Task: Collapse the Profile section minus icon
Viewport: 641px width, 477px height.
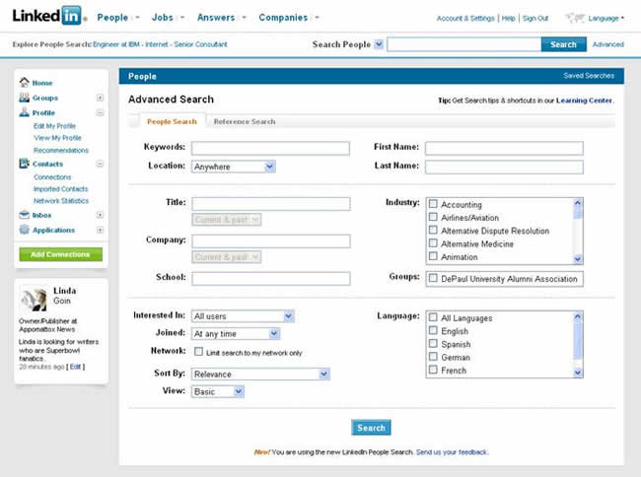Action: click(x=100, y=112)
